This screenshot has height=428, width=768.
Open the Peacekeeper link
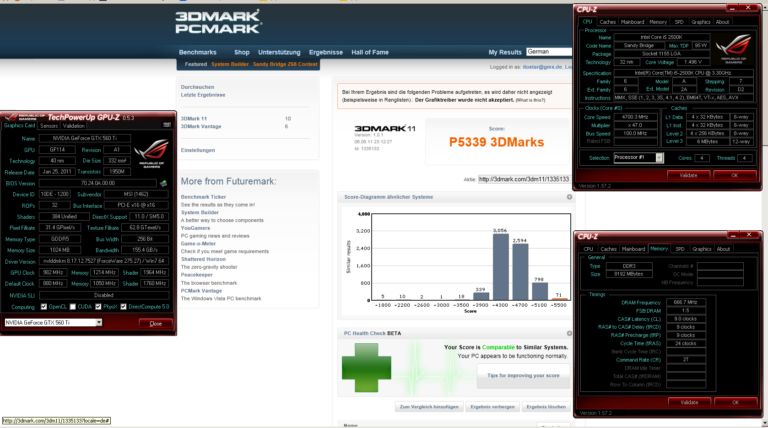pos(197,275)
